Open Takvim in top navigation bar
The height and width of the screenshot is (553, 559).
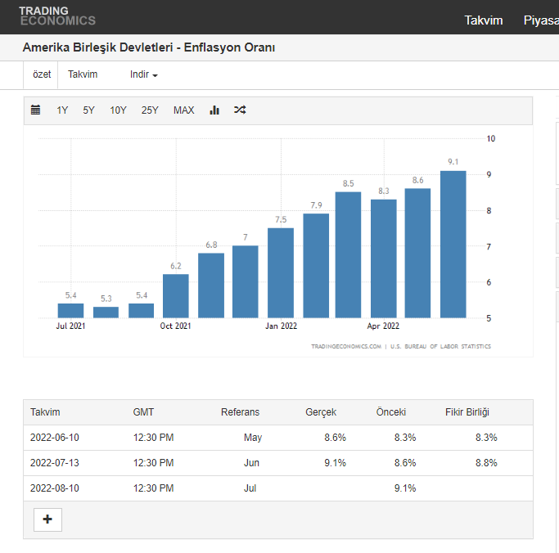[484, 20]
